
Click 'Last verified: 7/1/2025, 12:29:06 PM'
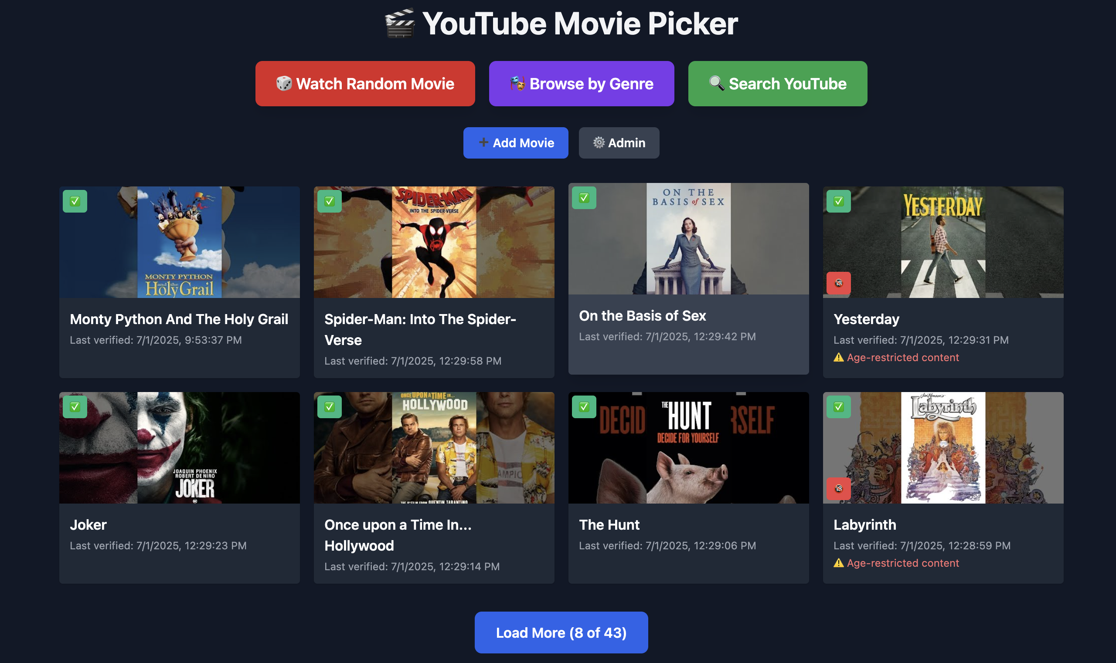[667, 545]
